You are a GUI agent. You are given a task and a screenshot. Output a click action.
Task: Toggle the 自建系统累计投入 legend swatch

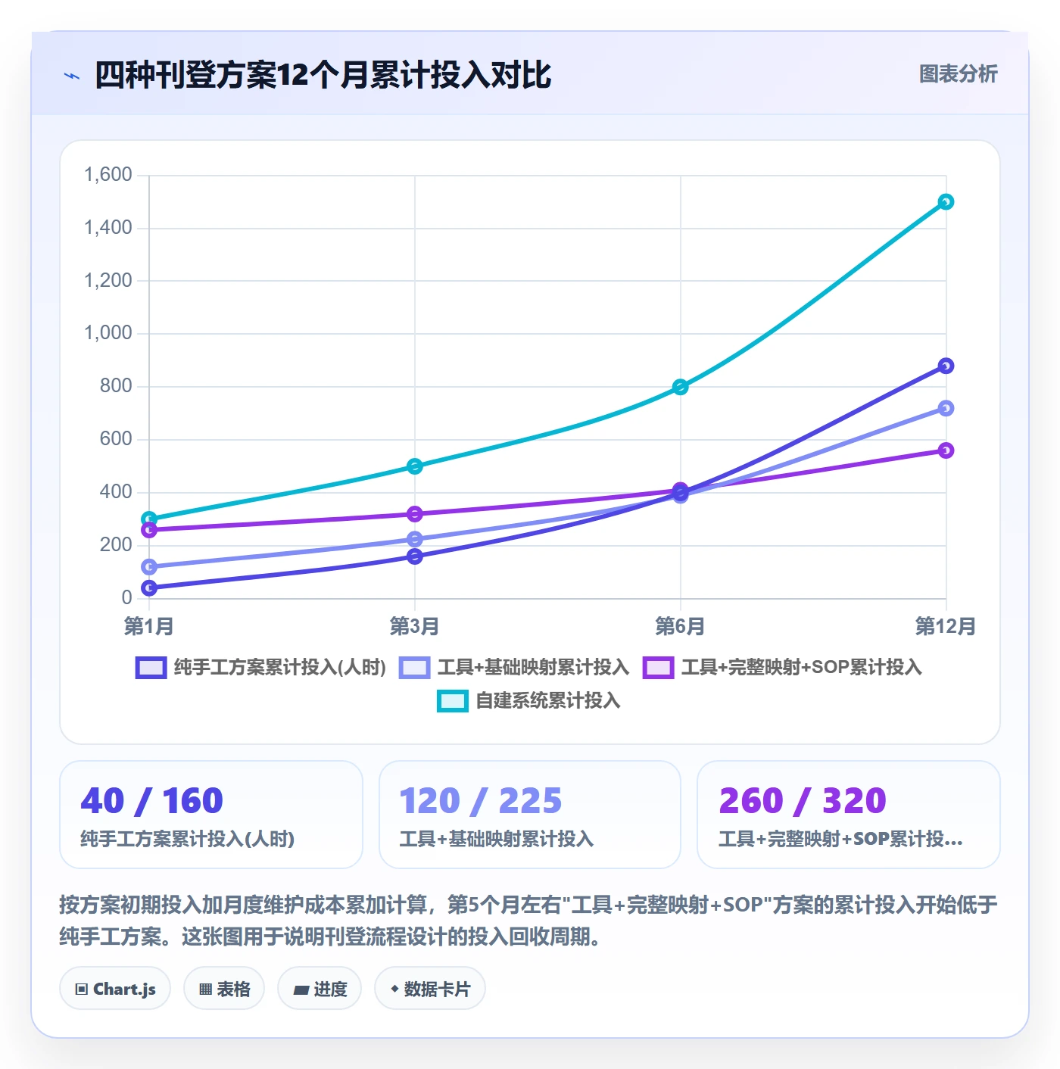coord(452,701)
